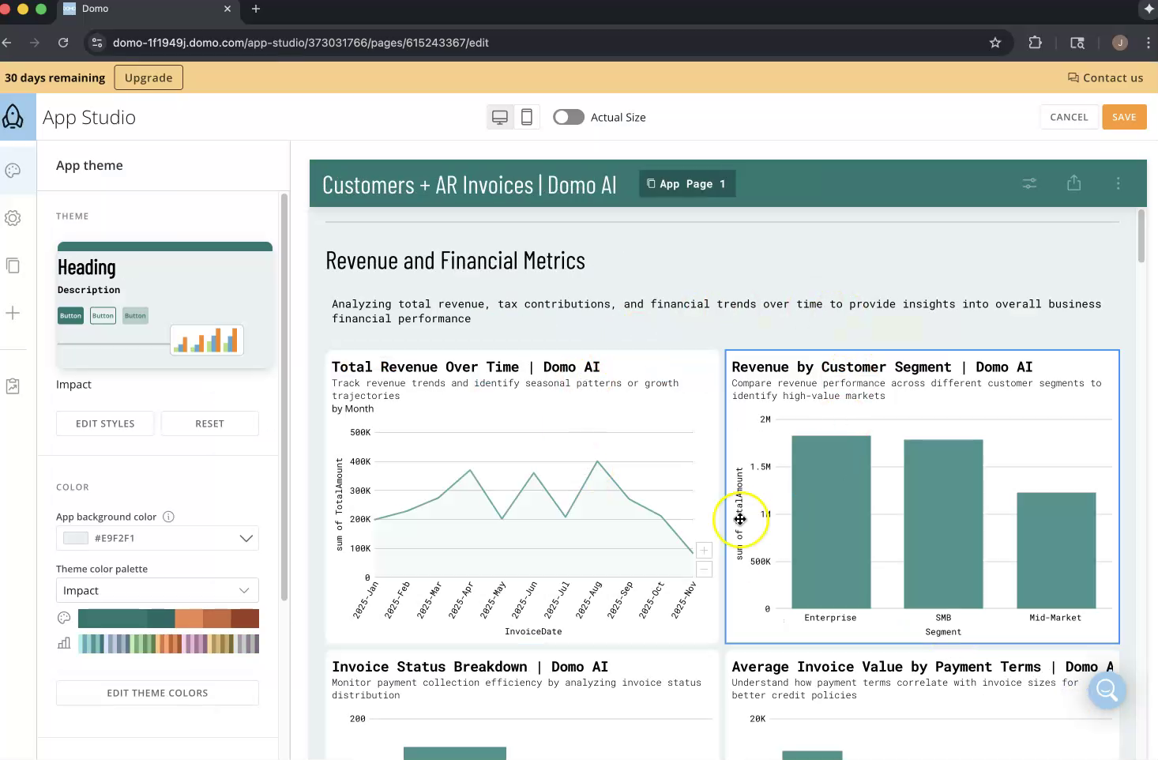Go back with browser back arrow
This screenshot has height=760, width=1158.
(7, 43)
